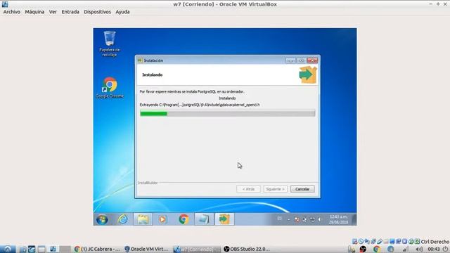
Task: Click the VirtualBox title bar icon
Action: [5, 4]
